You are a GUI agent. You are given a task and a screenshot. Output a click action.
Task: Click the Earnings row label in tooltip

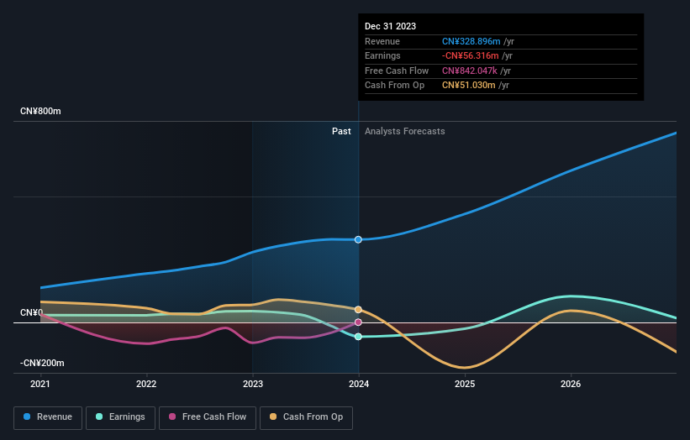[x=382, y=55]
